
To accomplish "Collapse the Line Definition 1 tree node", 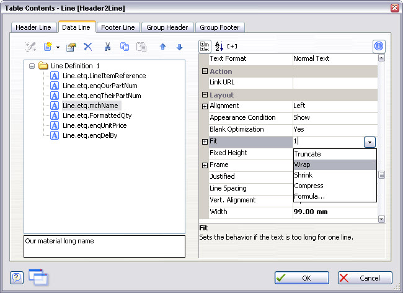I will coord(32,66).
